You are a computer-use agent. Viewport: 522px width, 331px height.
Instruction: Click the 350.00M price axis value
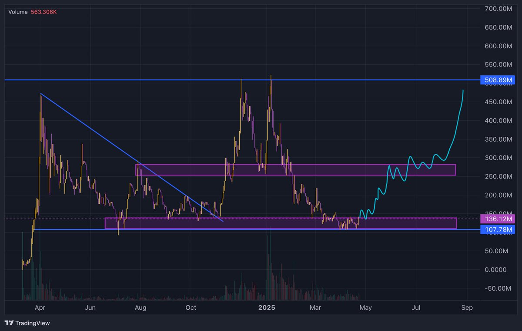(x=498, y=139)
